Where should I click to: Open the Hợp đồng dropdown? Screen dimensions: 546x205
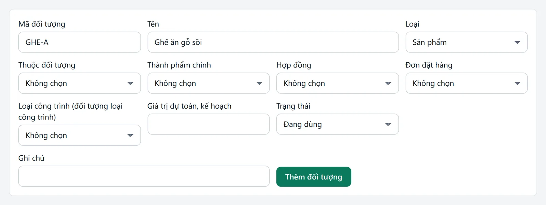pyautogui.click(x=337, y=83)
